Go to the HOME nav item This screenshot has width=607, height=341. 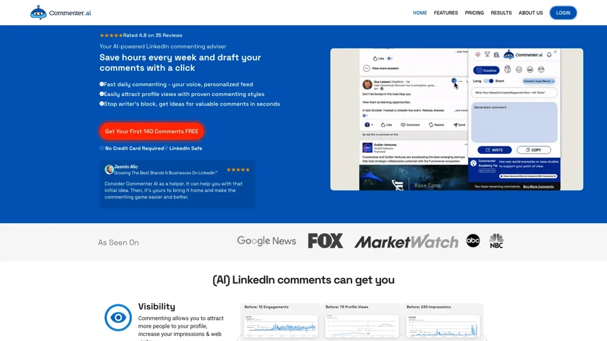pos(420,13)
